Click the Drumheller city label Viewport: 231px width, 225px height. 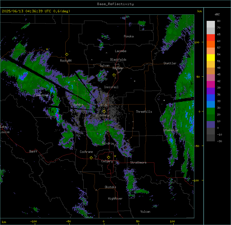coord(171,130)
